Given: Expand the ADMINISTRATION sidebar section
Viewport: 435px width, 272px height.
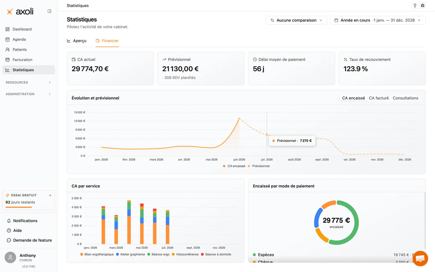Looking at the screenshot, I should [x=29, y=94].
